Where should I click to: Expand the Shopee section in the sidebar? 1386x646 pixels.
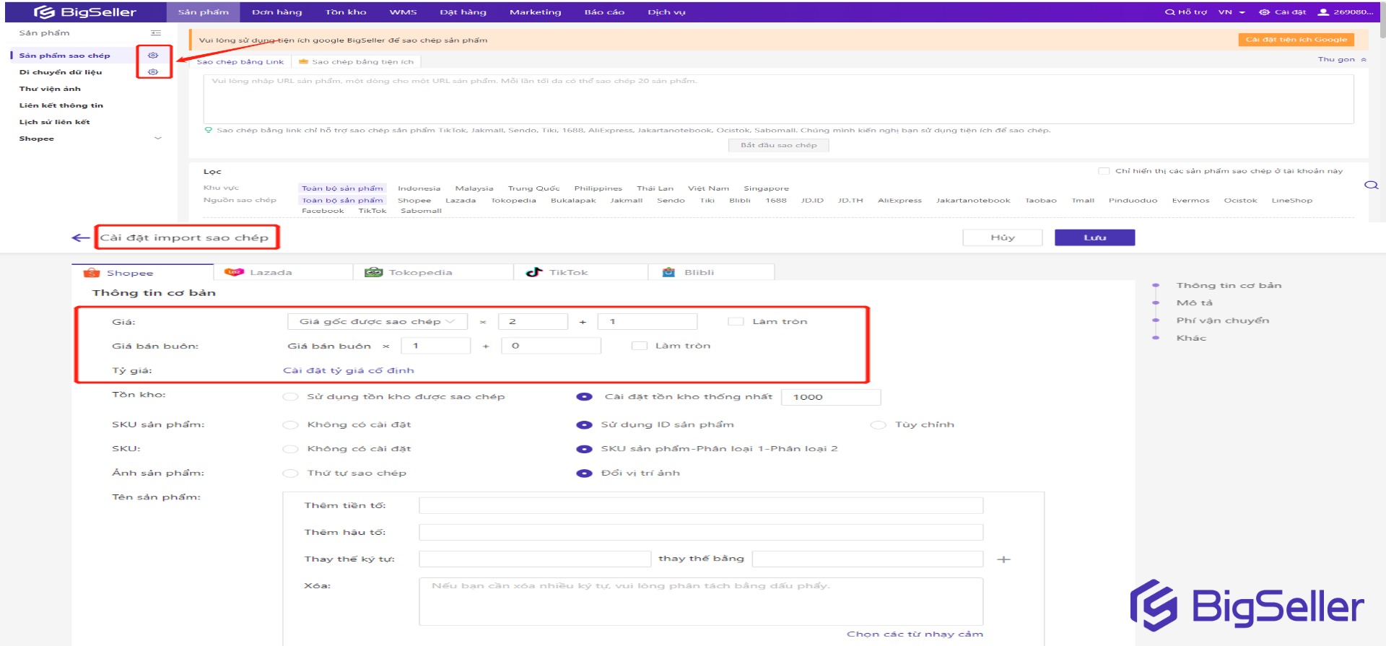tap(158, 139)
